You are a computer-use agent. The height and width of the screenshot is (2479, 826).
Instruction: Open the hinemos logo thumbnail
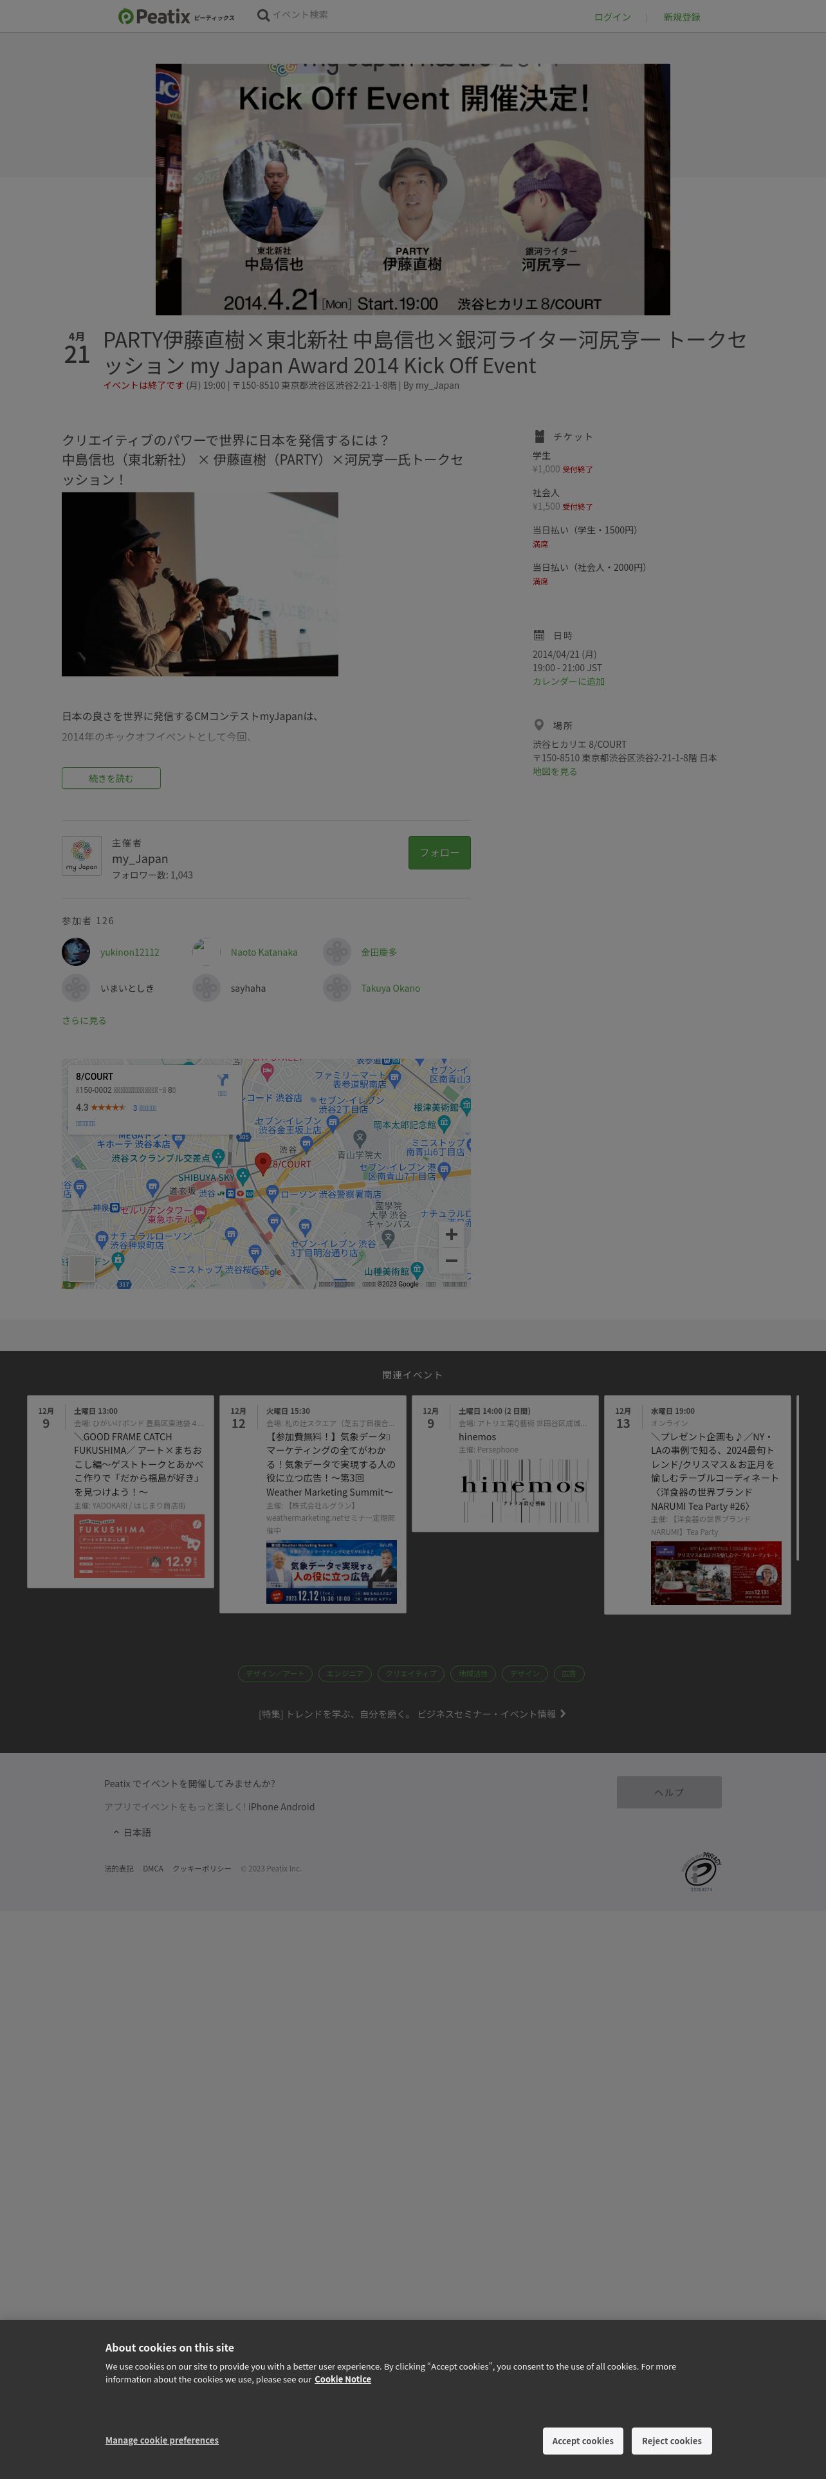524,1490
